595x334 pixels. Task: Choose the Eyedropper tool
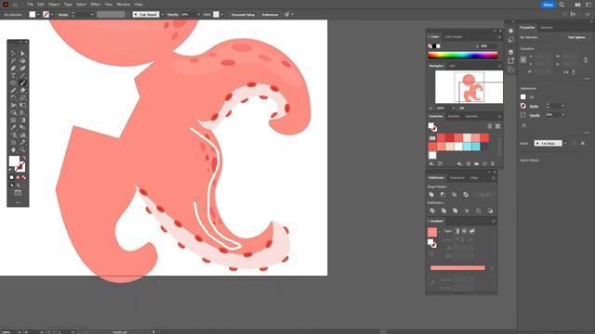13,127
